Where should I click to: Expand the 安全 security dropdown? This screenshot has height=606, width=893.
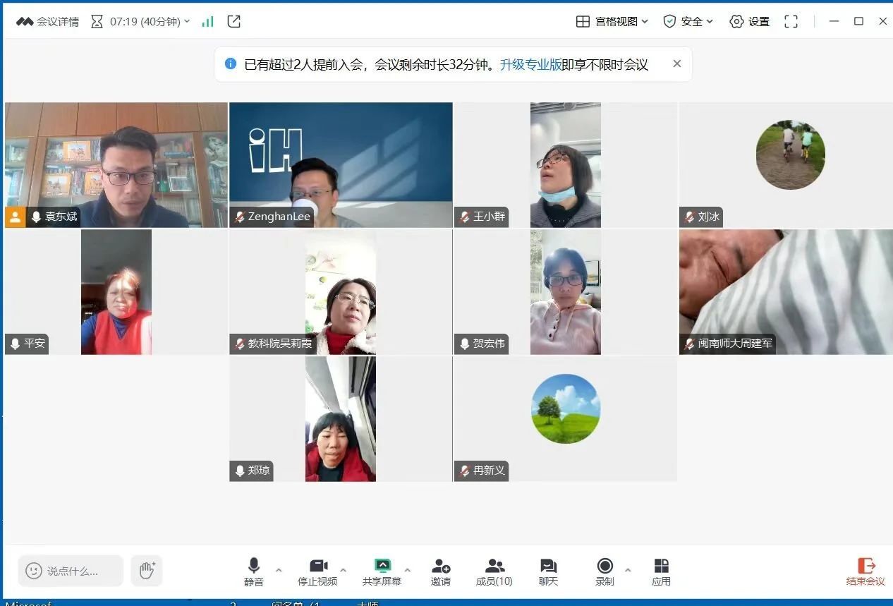click(688, 21)
